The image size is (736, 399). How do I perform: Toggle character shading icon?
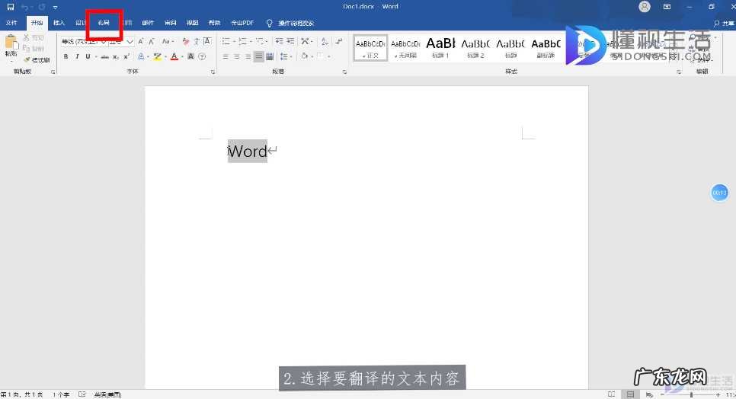click(x=190, y=57)
